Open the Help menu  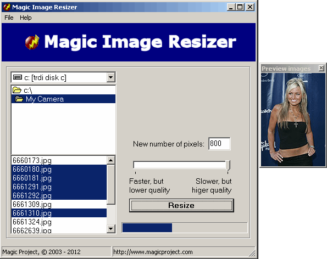[x=26, y=18]
